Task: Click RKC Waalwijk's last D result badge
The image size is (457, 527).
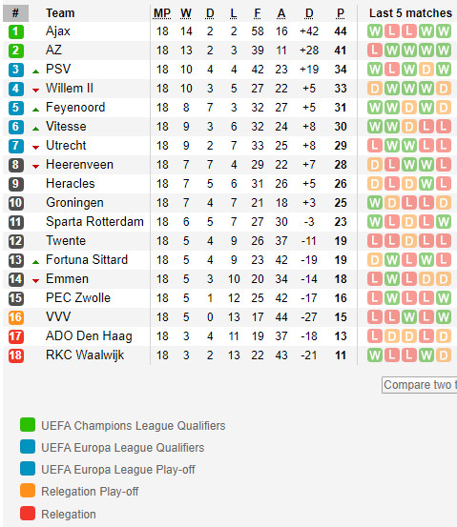Action: (444, 355)
